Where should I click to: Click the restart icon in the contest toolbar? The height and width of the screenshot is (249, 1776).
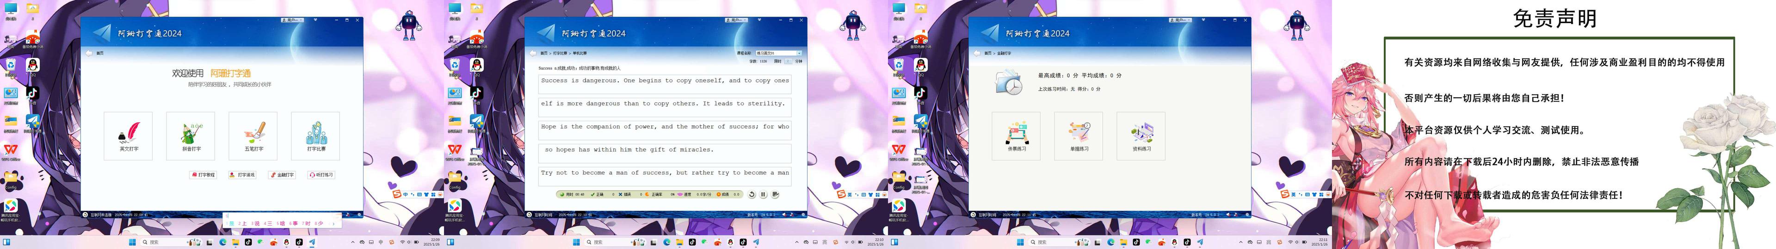(752, 195)
